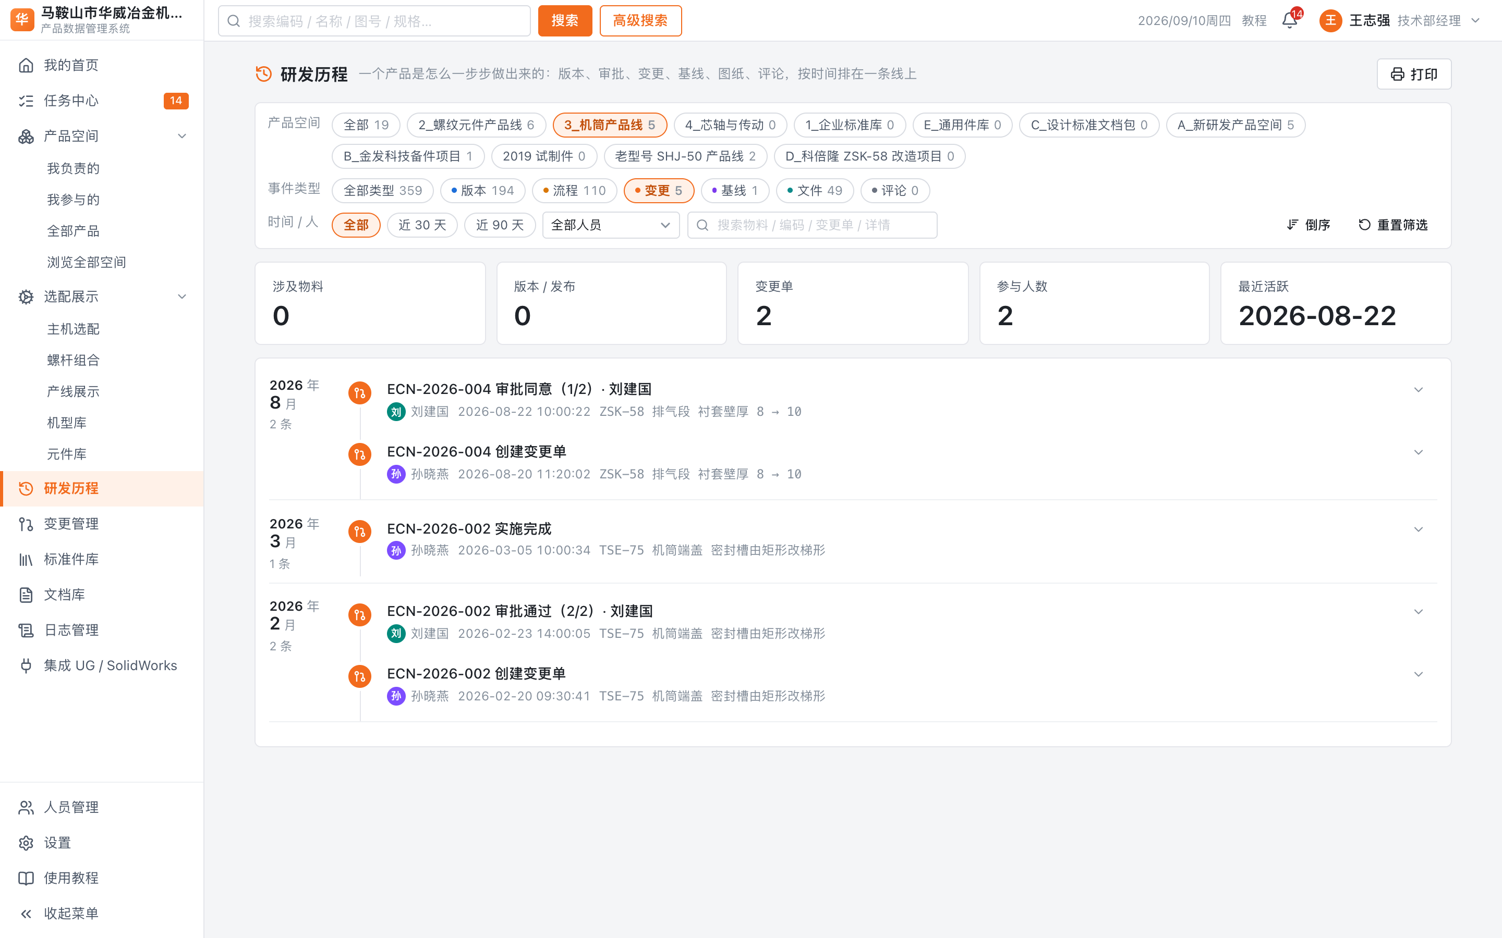The width and height of the screenshot is (1502, 938).
Task: Open 我的首页 from the sidebar
Action: tap(102, 65)
